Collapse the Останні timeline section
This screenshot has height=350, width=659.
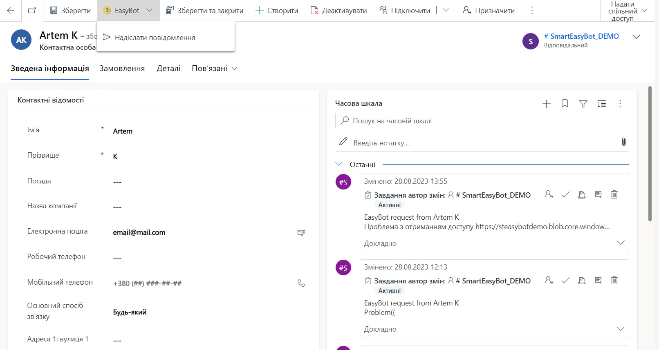tap(338, 164)
